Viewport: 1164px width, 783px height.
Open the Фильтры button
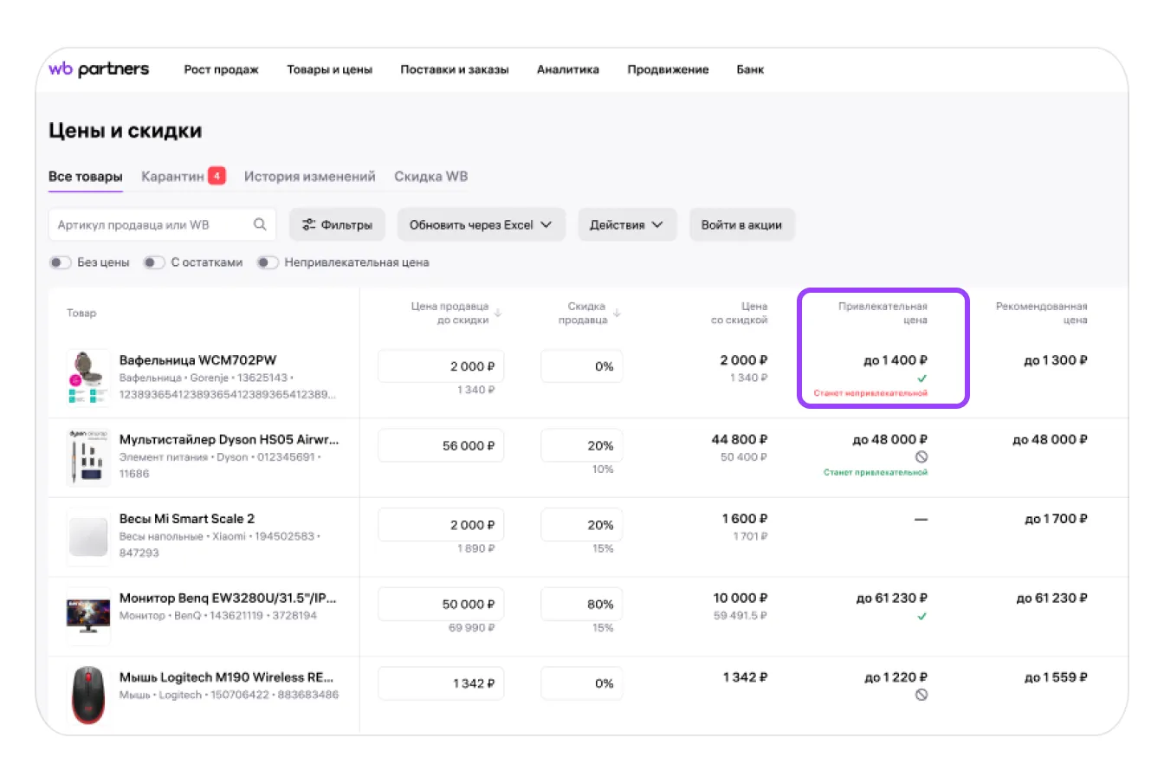tap(338, 224)
